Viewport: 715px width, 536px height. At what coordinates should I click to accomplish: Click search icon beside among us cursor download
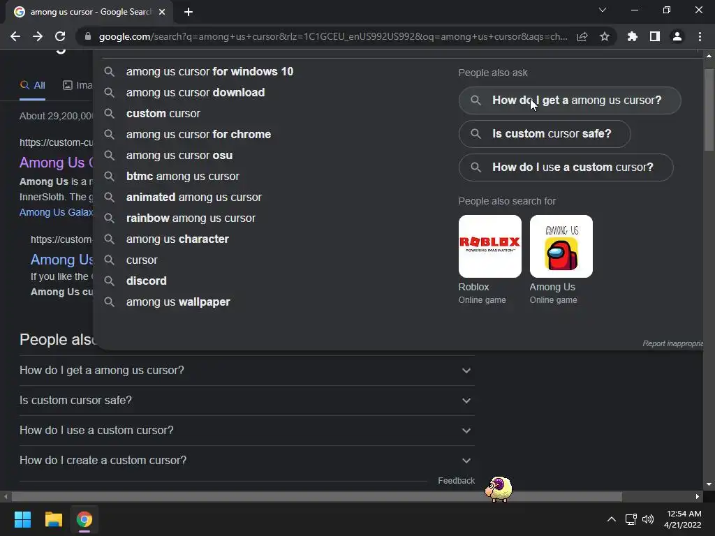(x=109, y=93)
